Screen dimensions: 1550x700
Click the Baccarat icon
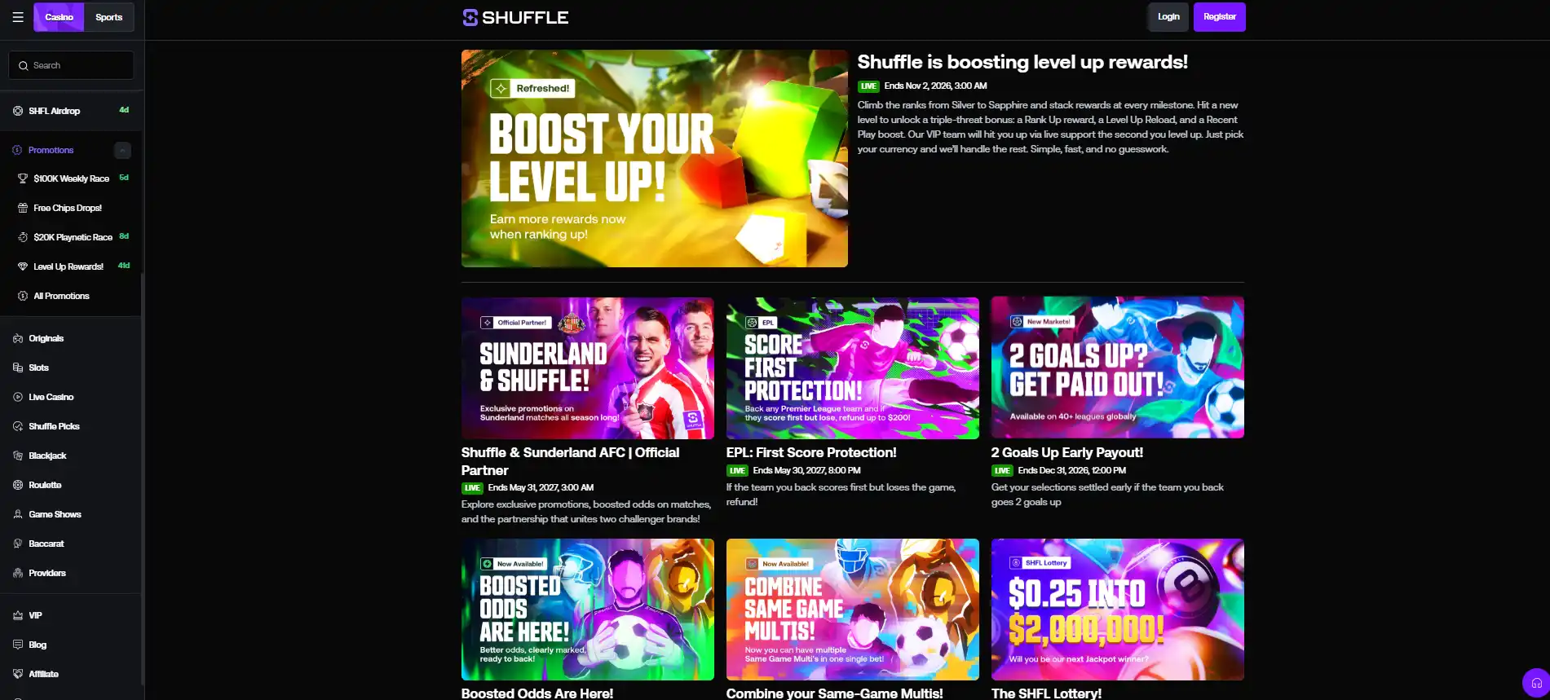pyautogui.click(x=18, y=544)
